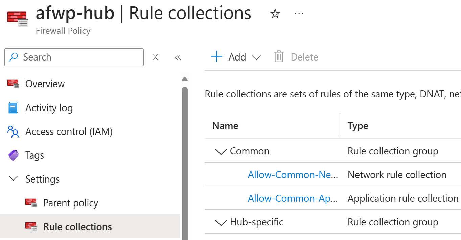Click the purple Tags icon
This screenshot has height=240, width=461.
click(13, 155)
